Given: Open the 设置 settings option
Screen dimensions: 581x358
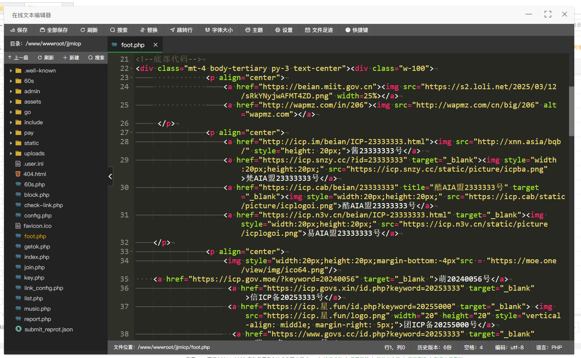Looking at the screenshot, I should pyautogui.click(x=284, y=30).
